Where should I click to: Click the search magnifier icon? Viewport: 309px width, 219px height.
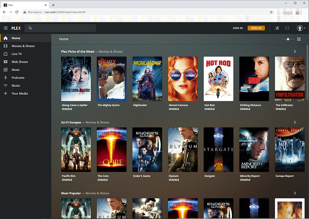(30, 28)
